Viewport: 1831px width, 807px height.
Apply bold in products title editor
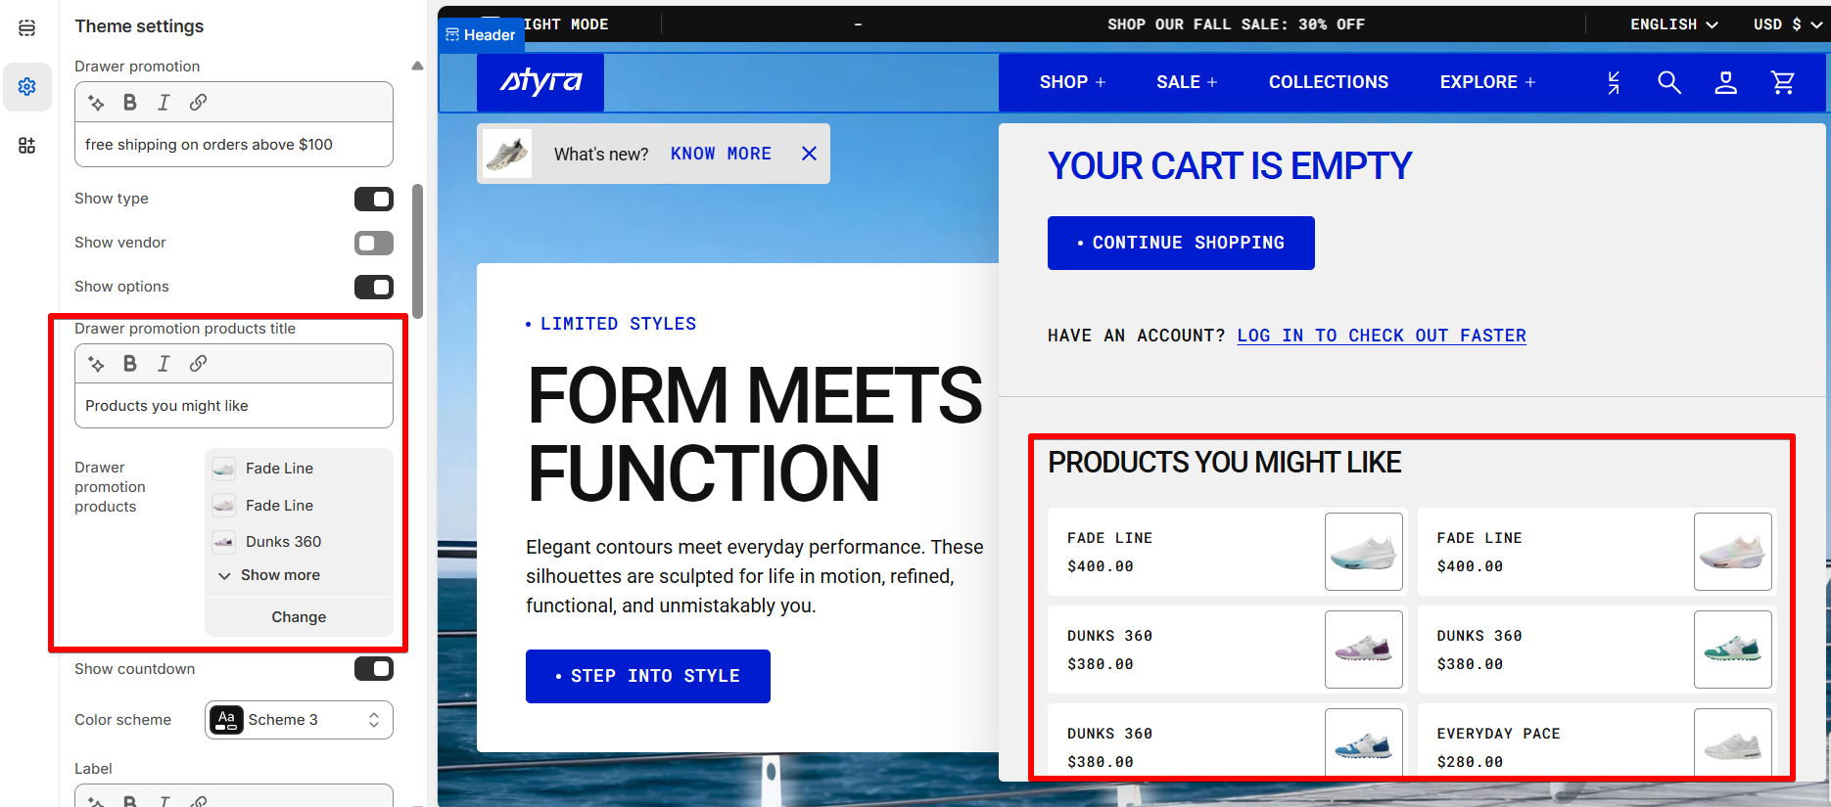coord(129,364)
